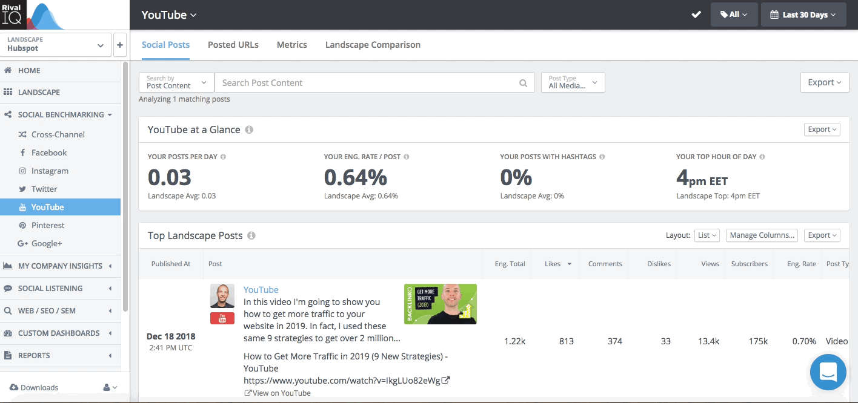Click the Manage Columns button
This screenshot has width=858, height=403.
click(x=761, y=235)
